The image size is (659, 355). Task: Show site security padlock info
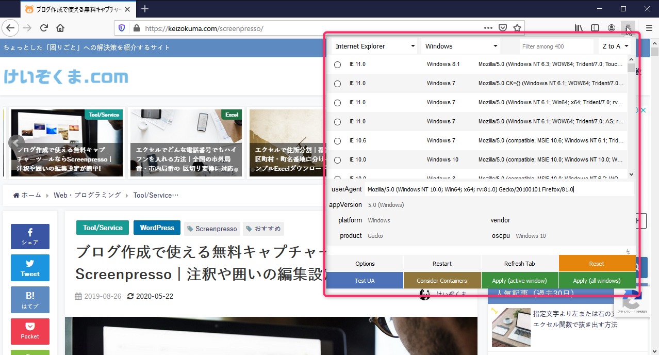pos(136,28)
